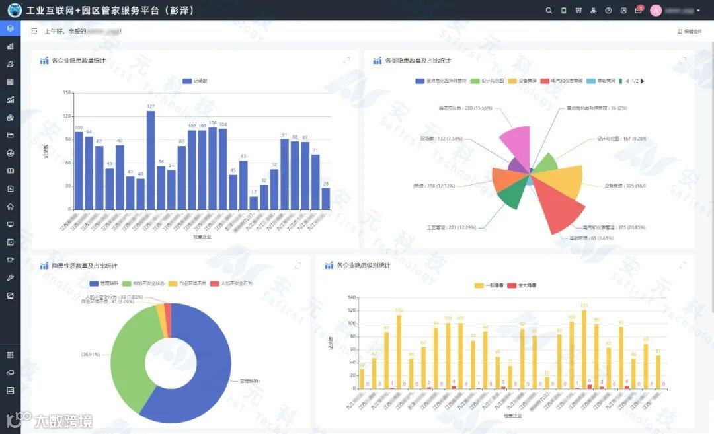Open the notification inbox with red badge
This screenshot has width=714, height=434.
(x=639, y=9)
